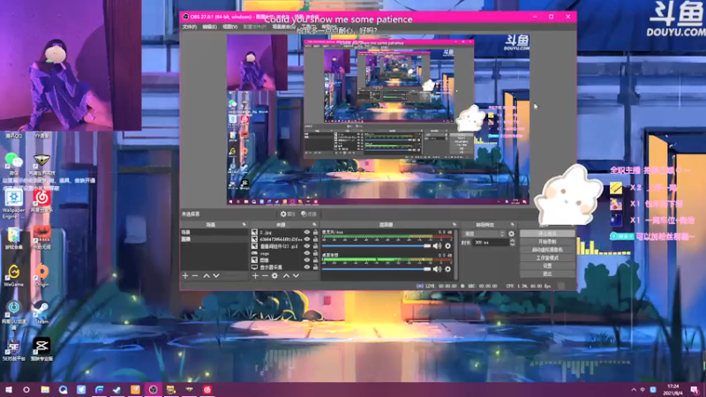Open source properties gear in sources toolbar

(x=274, y=275)
